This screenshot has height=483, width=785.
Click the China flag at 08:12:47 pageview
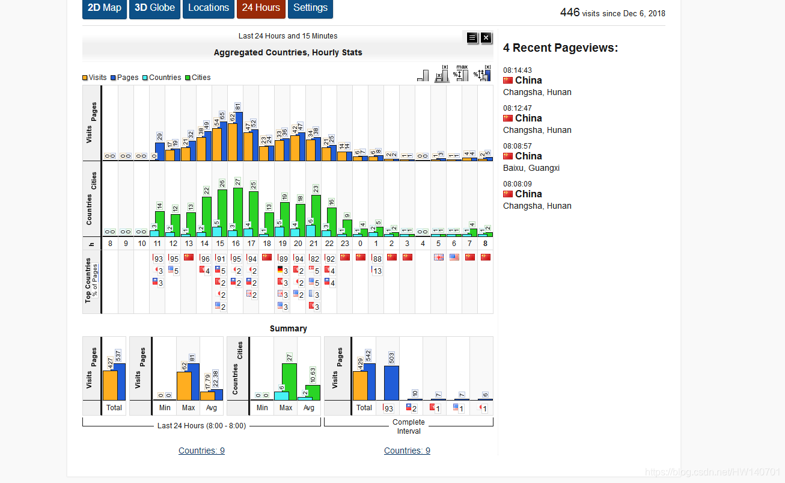(508, 118)
